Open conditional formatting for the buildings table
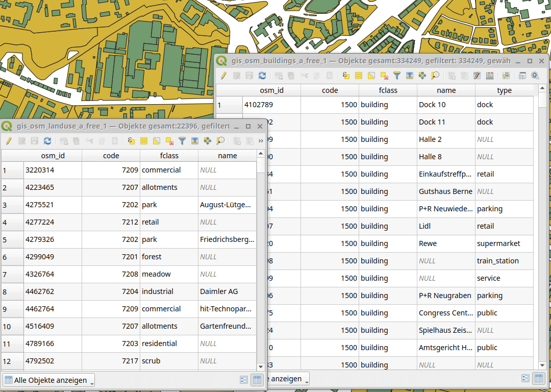Screen dimensions: 551x392 [x=506, y=75]
